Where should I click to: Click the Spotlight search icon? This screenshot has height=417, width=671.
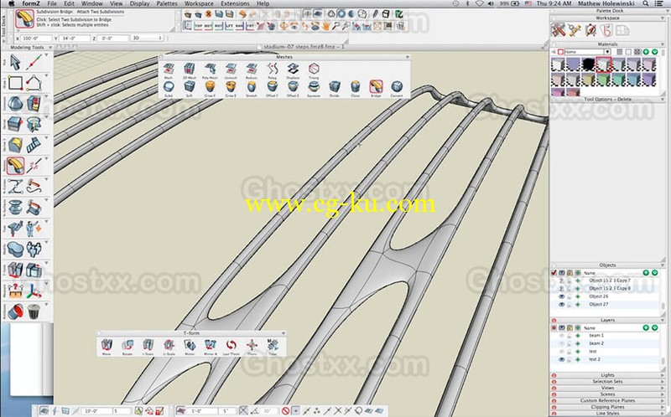pos(645,3)
